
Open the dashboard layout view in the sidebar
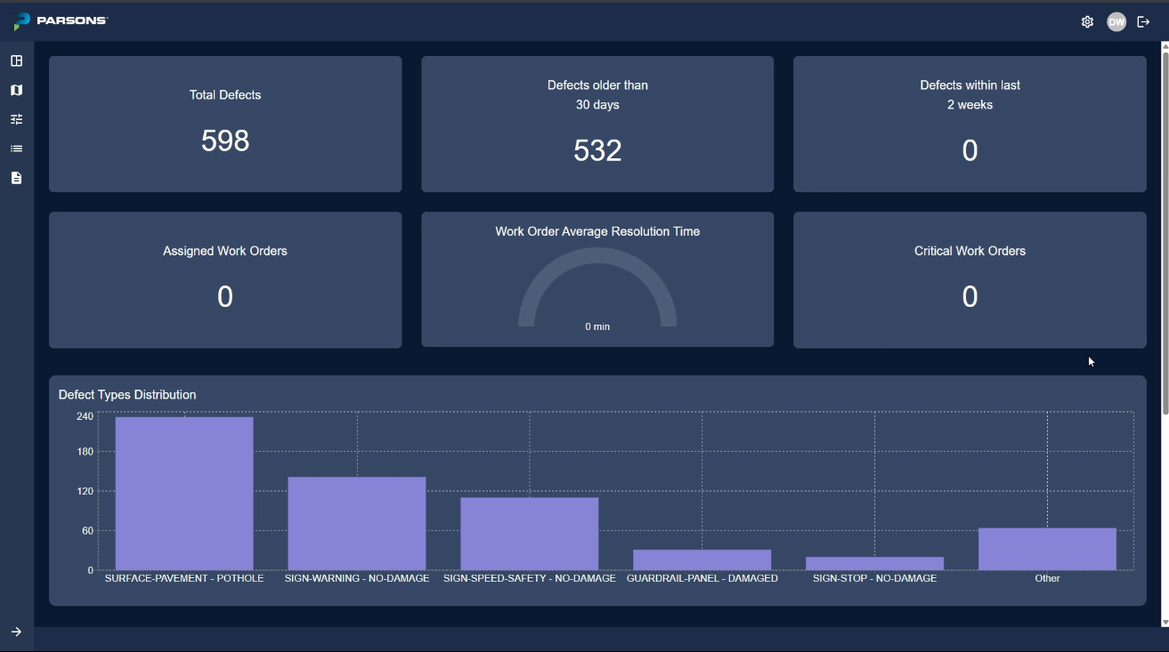tap(16, 60)
